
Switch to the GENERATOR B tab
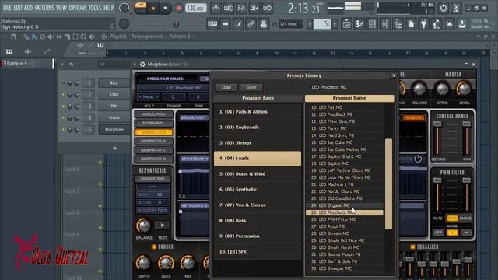pos(153,141)
